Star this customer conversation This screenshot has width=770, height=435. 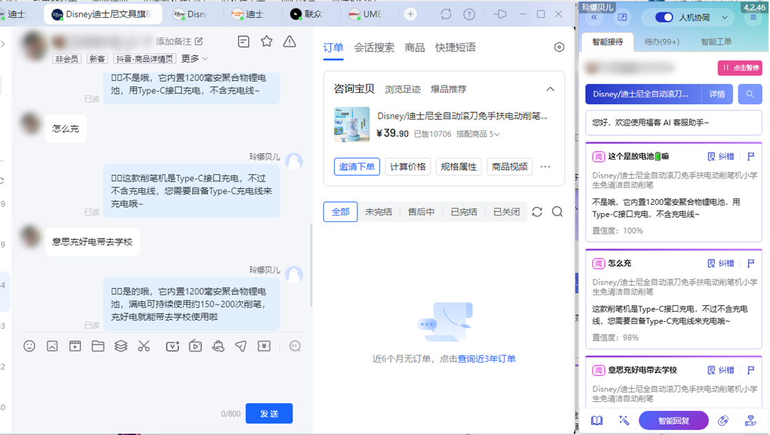click(266, 41)
